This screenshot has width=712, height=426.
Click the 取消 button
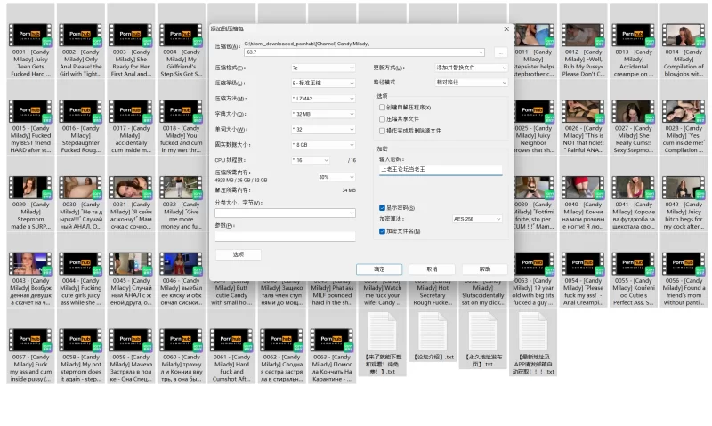click(432, 269)
